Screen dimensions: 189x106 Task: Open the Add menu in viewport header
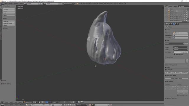[x=16, y=102]
